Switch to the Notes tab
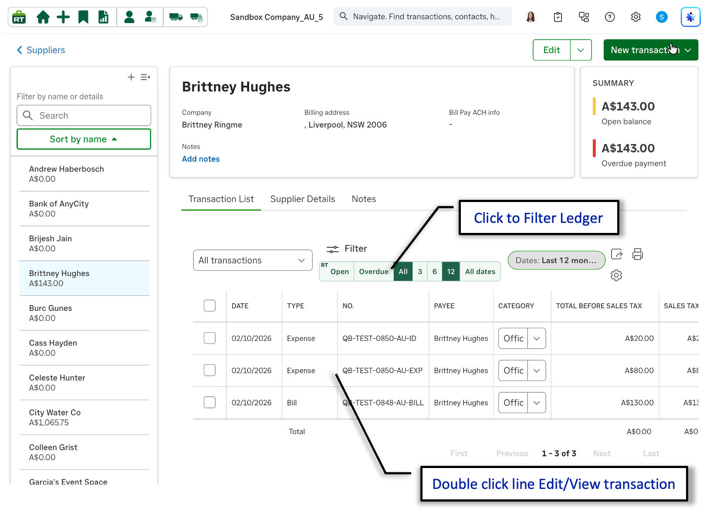Screen dimensions: 710x512 (364, 199)
